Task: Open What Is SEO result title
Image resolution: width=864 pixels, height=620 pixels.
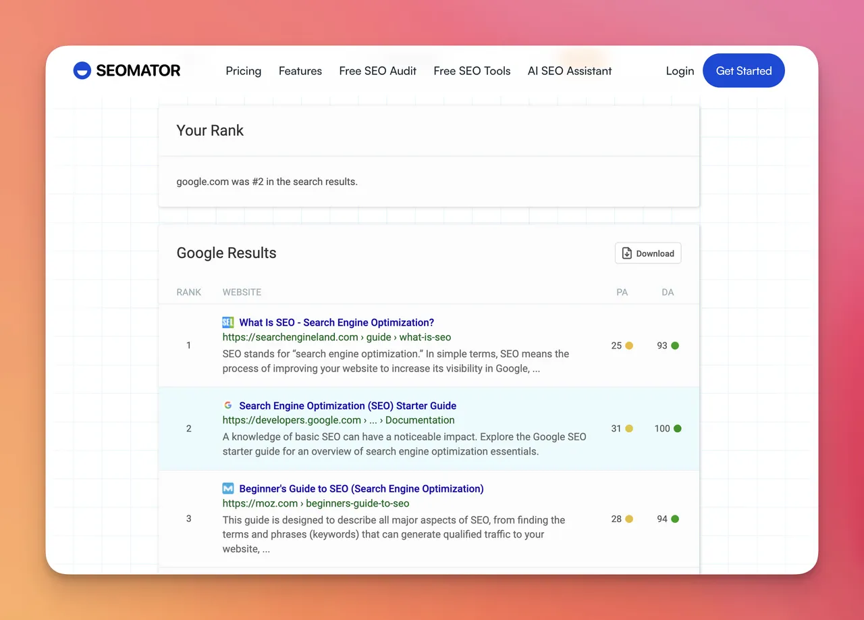Action: tap(337, 322)
